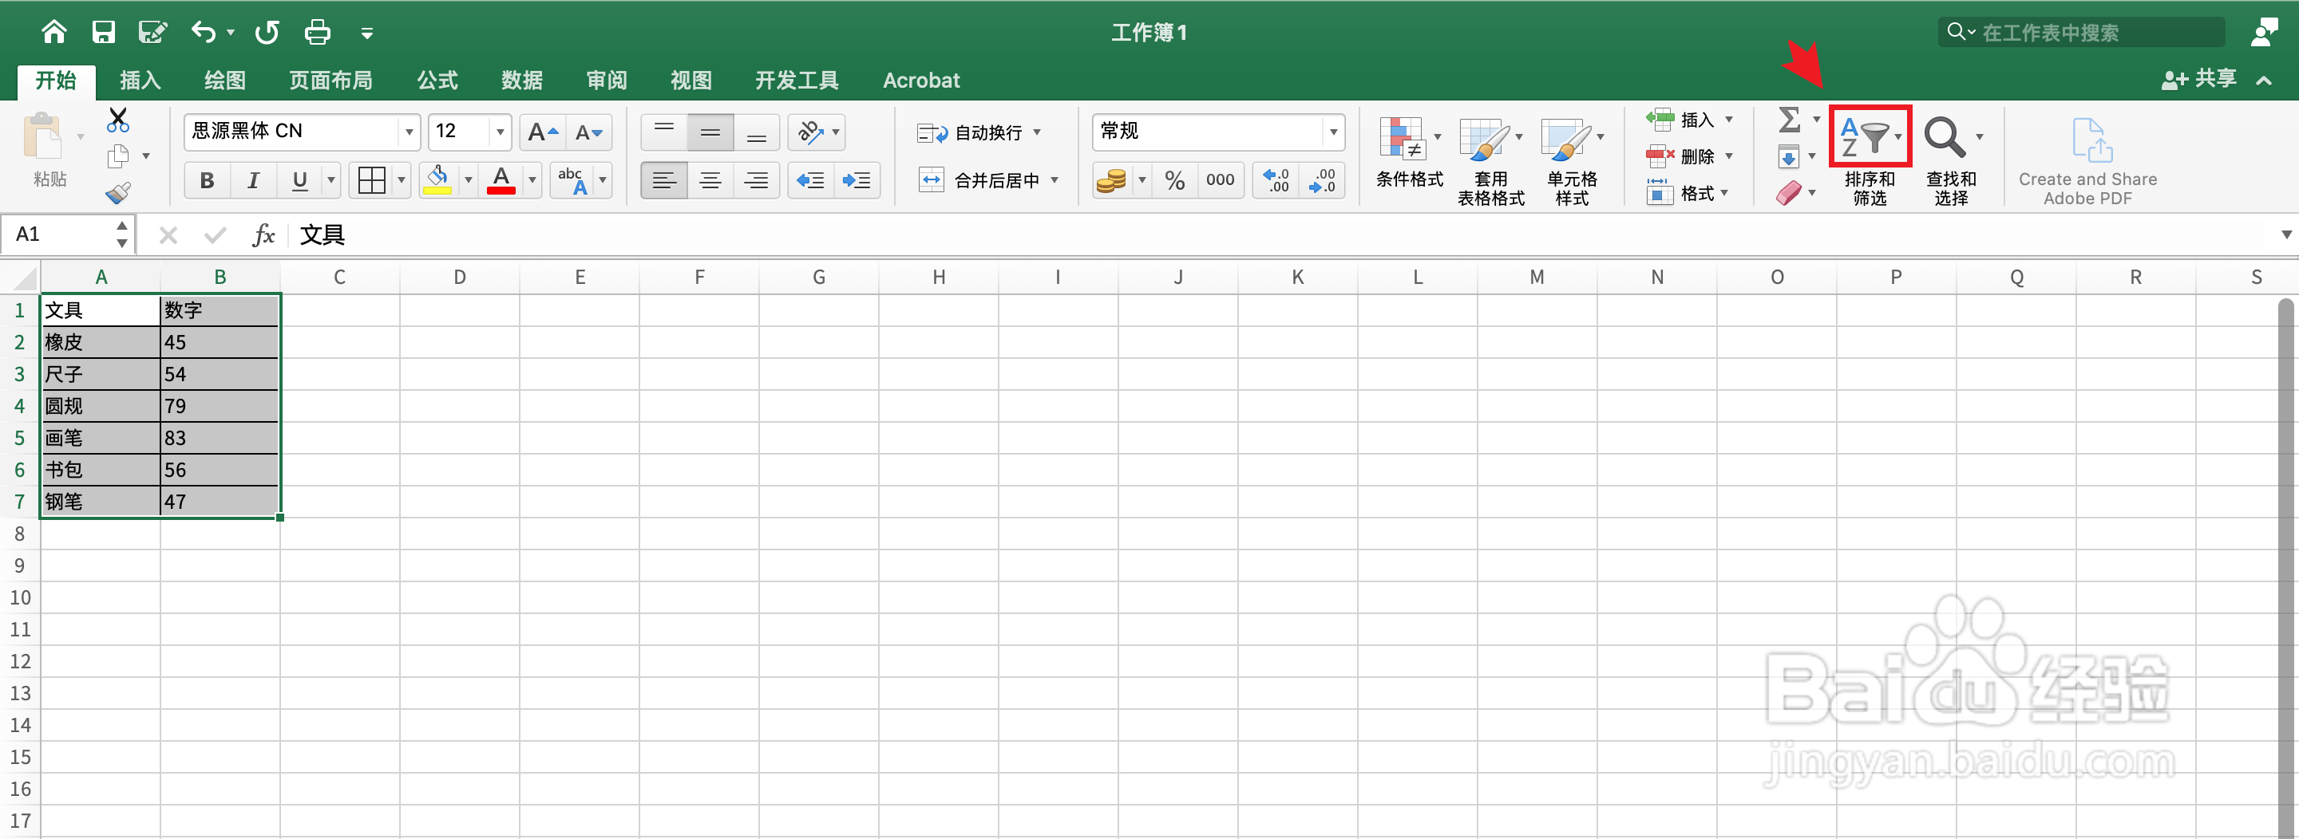The image size is (2299, 839).
Task: Open Find and Select magnifier
Action: coord(1944,137)
